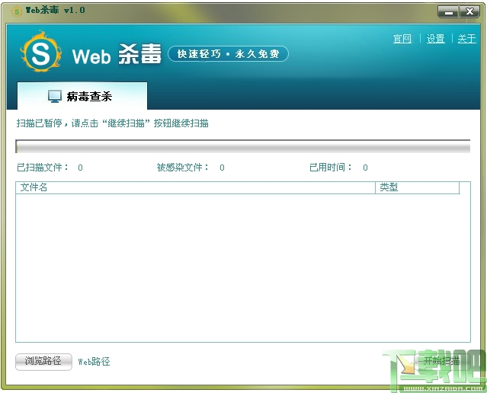Click the Web路径 label
487x393 pixels.
click(x=94, y=362)
